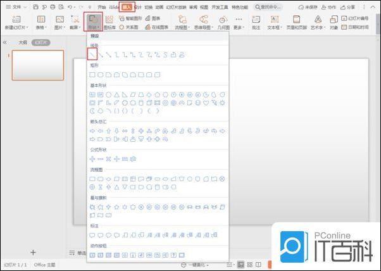Insert the smiley face shape

click(198, 103)
